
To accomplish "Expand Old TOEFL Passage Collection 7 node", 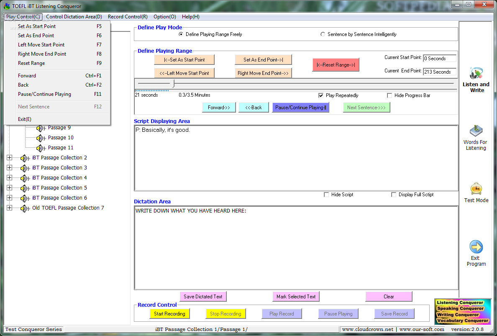I will click(10, 208).
